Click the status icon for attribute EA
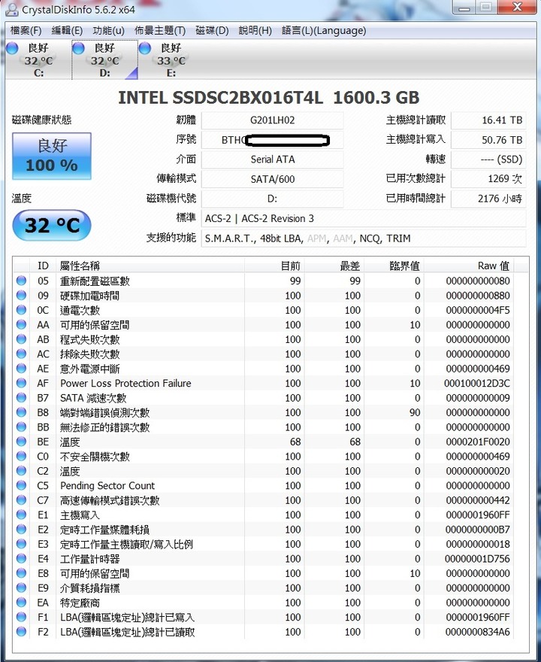 tap(21, 603)
